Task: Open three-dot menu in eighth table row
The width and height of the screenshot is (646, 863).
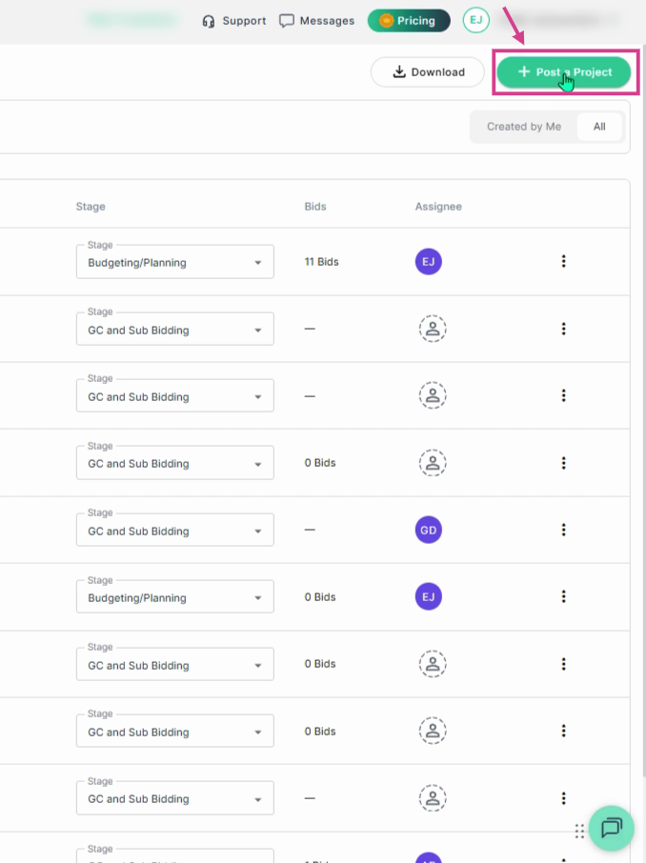Action: [563, 731]
